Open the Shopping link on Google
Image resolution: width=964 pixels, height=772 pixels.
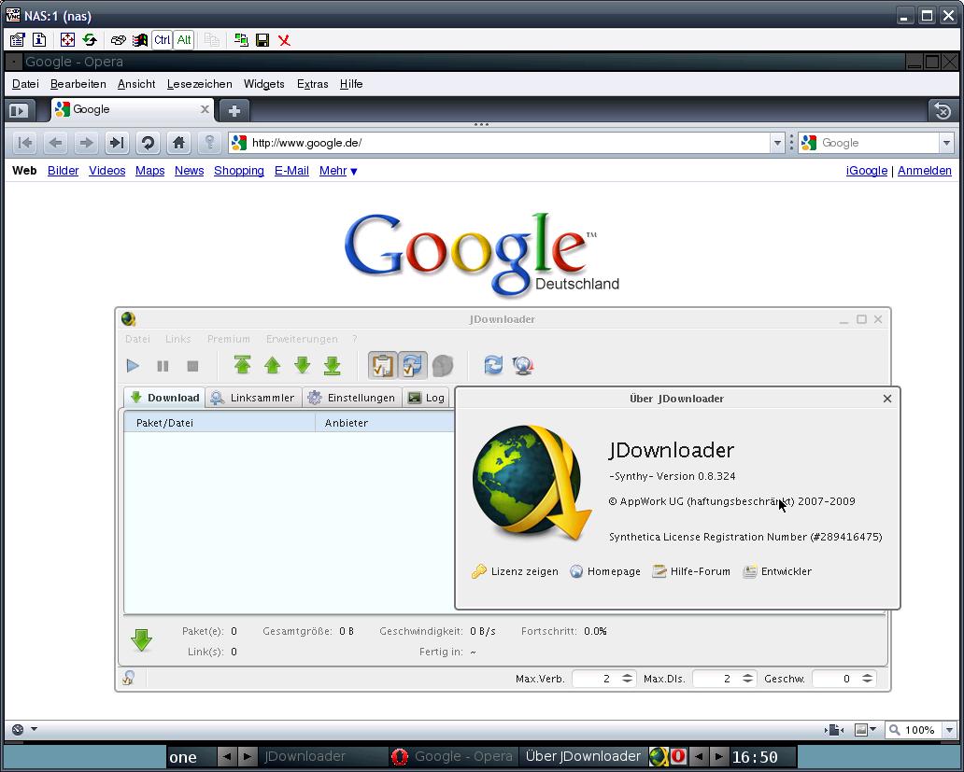point(239,171)
